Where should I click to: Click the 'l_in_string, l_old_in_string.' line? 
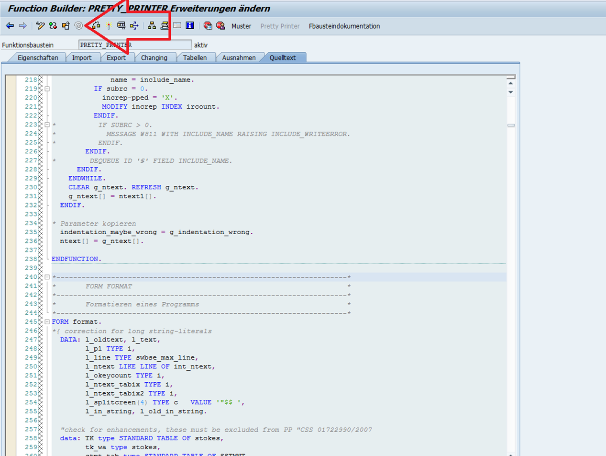point(146,411)
